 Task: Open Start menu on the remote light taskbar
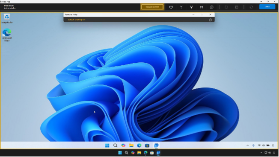[x=107, y=145]
